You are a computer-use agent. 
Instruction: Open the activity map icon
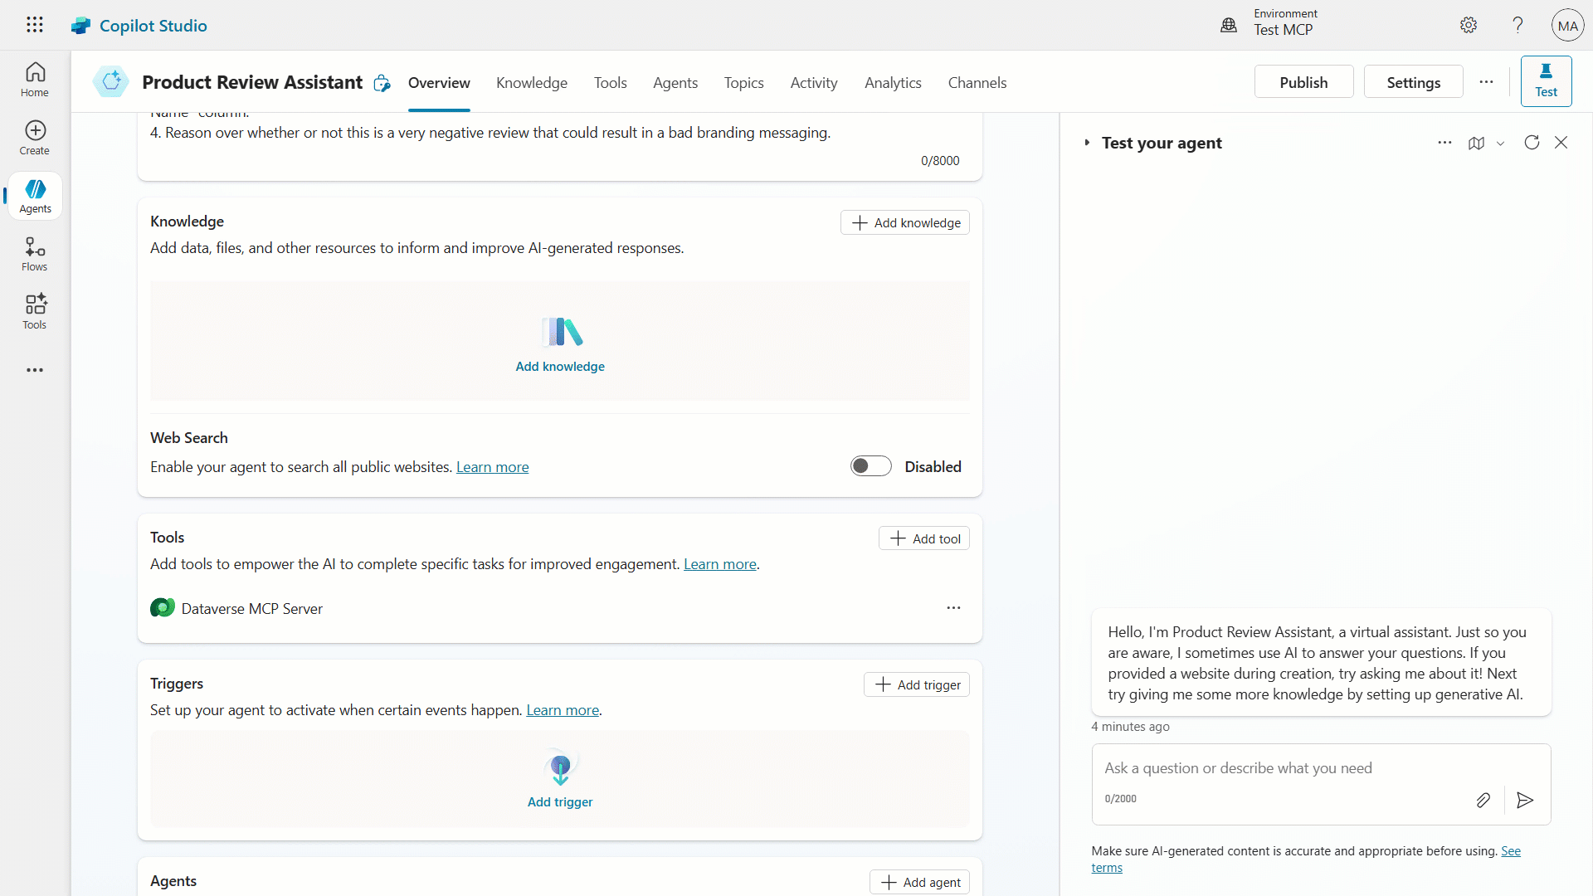1476,143
